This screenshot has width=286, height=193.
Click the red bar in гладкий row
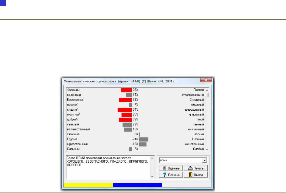pyautogui.click(x=125, y=110)
